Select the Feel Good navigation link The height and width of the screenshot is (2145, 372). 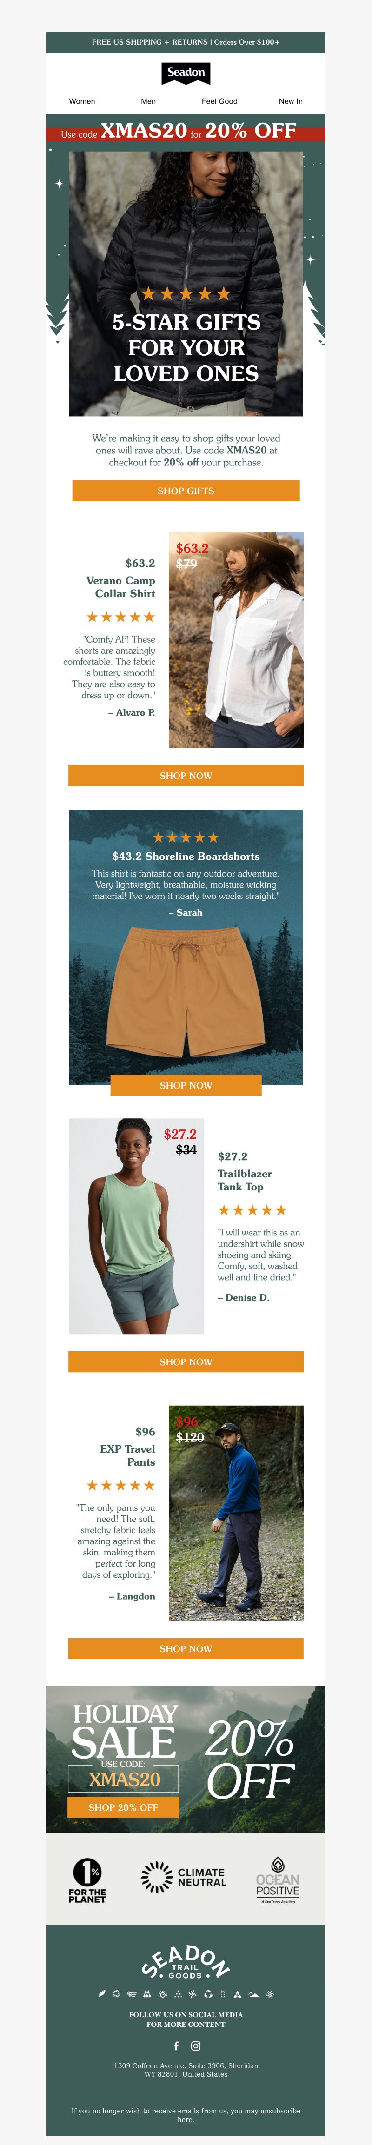[219, 101]
